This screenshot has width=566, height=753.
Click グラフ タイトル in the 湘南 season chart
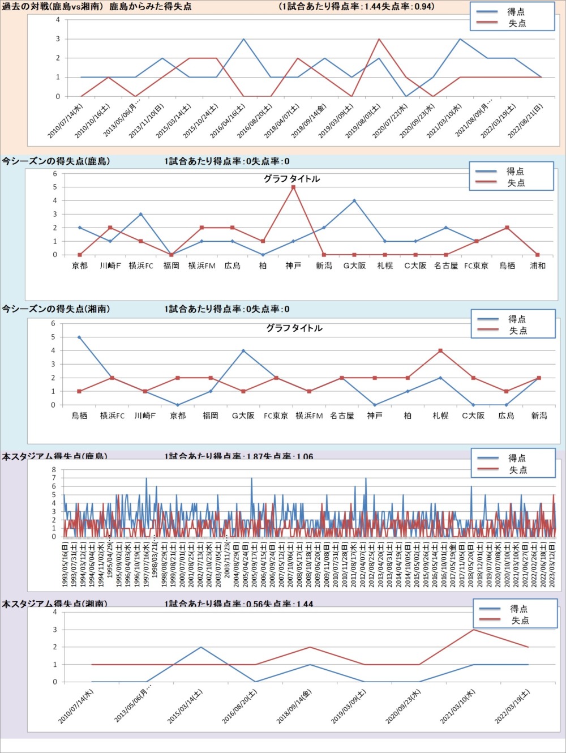click(x=294, y=328)
